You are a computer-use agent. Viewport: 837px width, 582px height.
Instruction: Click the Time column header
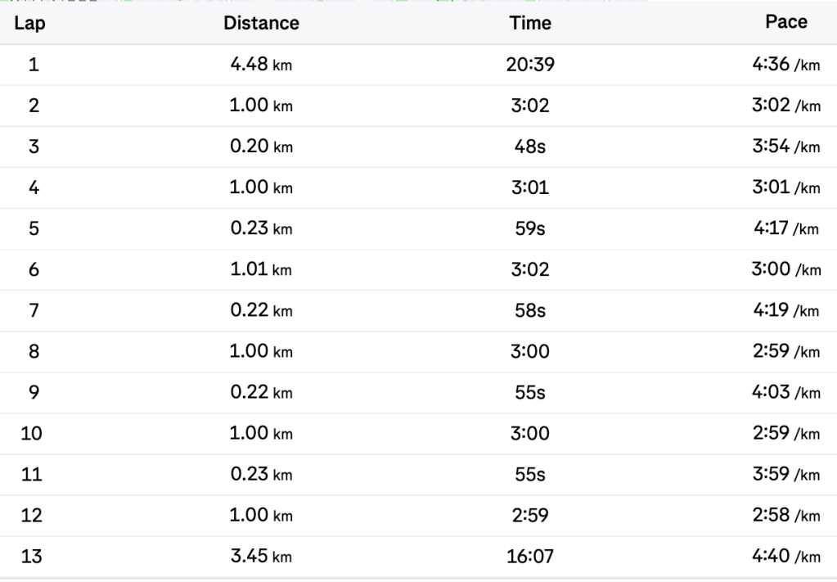pos(530,23)
